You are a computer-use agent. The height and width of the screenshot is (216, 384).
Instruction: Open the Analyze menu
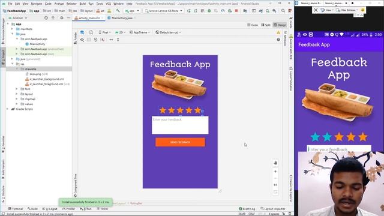click(x=59, y=4)
